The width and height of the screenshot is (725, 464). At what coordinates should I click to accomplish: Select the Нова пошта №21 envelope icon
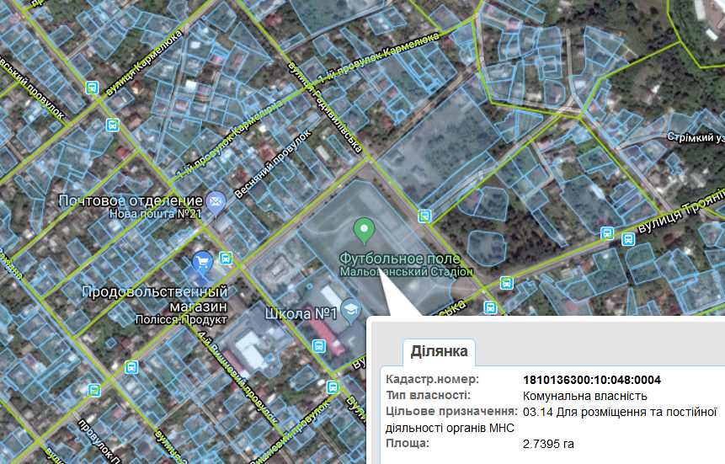(216, 201)
